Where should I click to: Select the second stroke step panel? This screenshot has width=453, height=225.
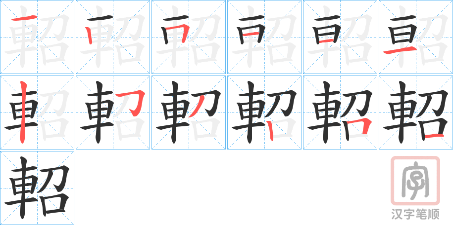click(113, 37)
